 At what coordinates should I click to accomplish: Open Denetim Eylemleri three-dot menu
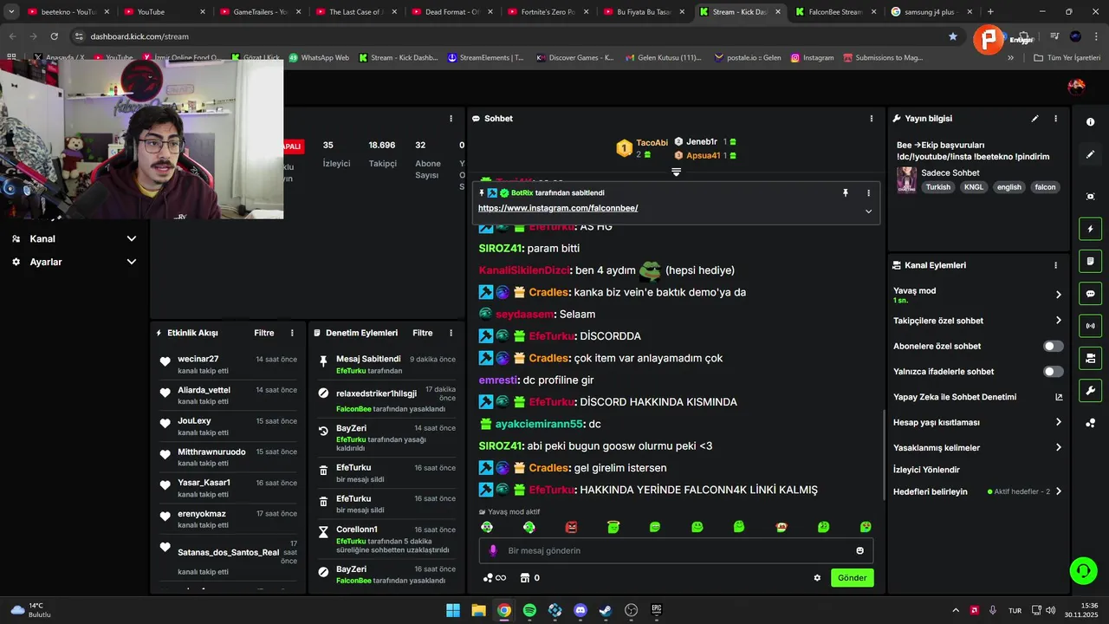[x=451, y=333]
